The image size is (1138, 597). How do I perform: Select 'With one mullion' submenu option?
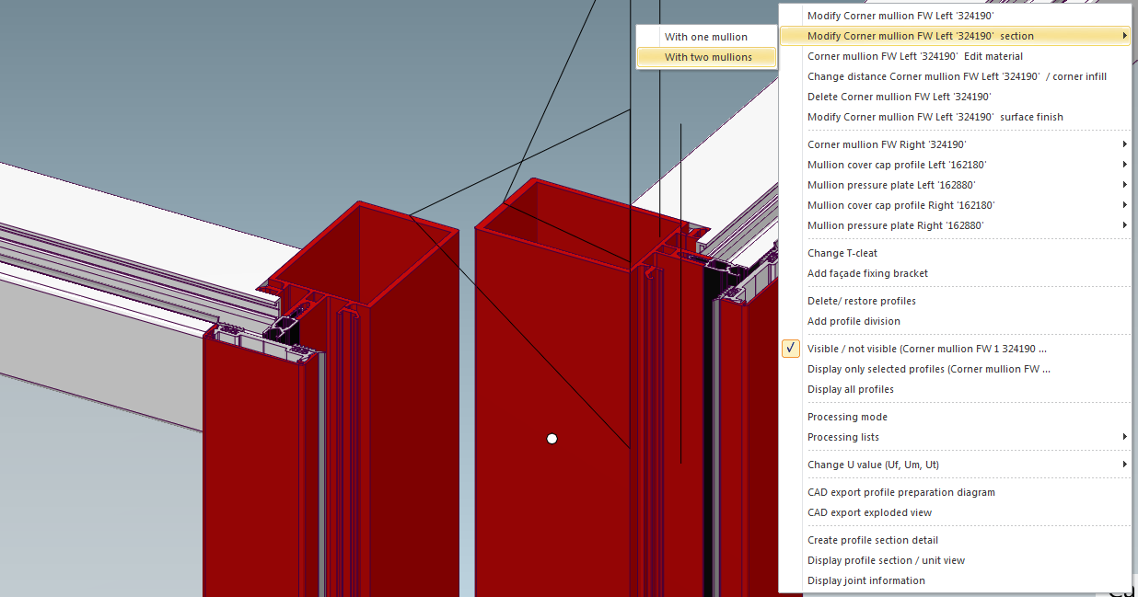pyautogui.click(x=705, y=37)
